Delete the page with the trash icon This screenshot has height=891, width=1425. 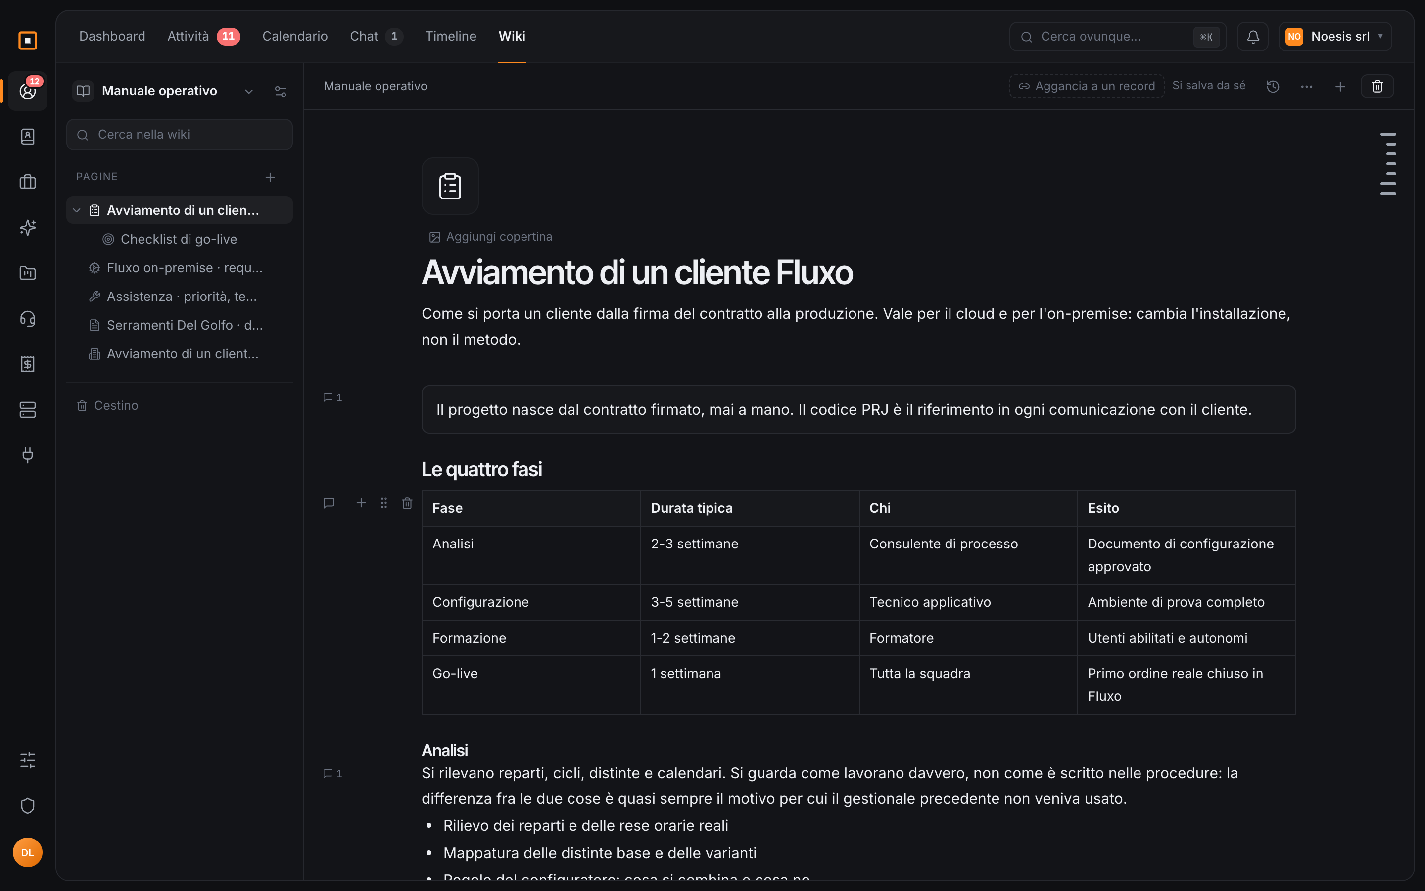(1377, 87)
